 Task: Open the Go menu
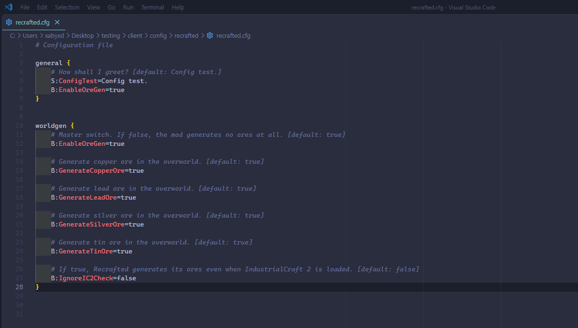(112, 7)
